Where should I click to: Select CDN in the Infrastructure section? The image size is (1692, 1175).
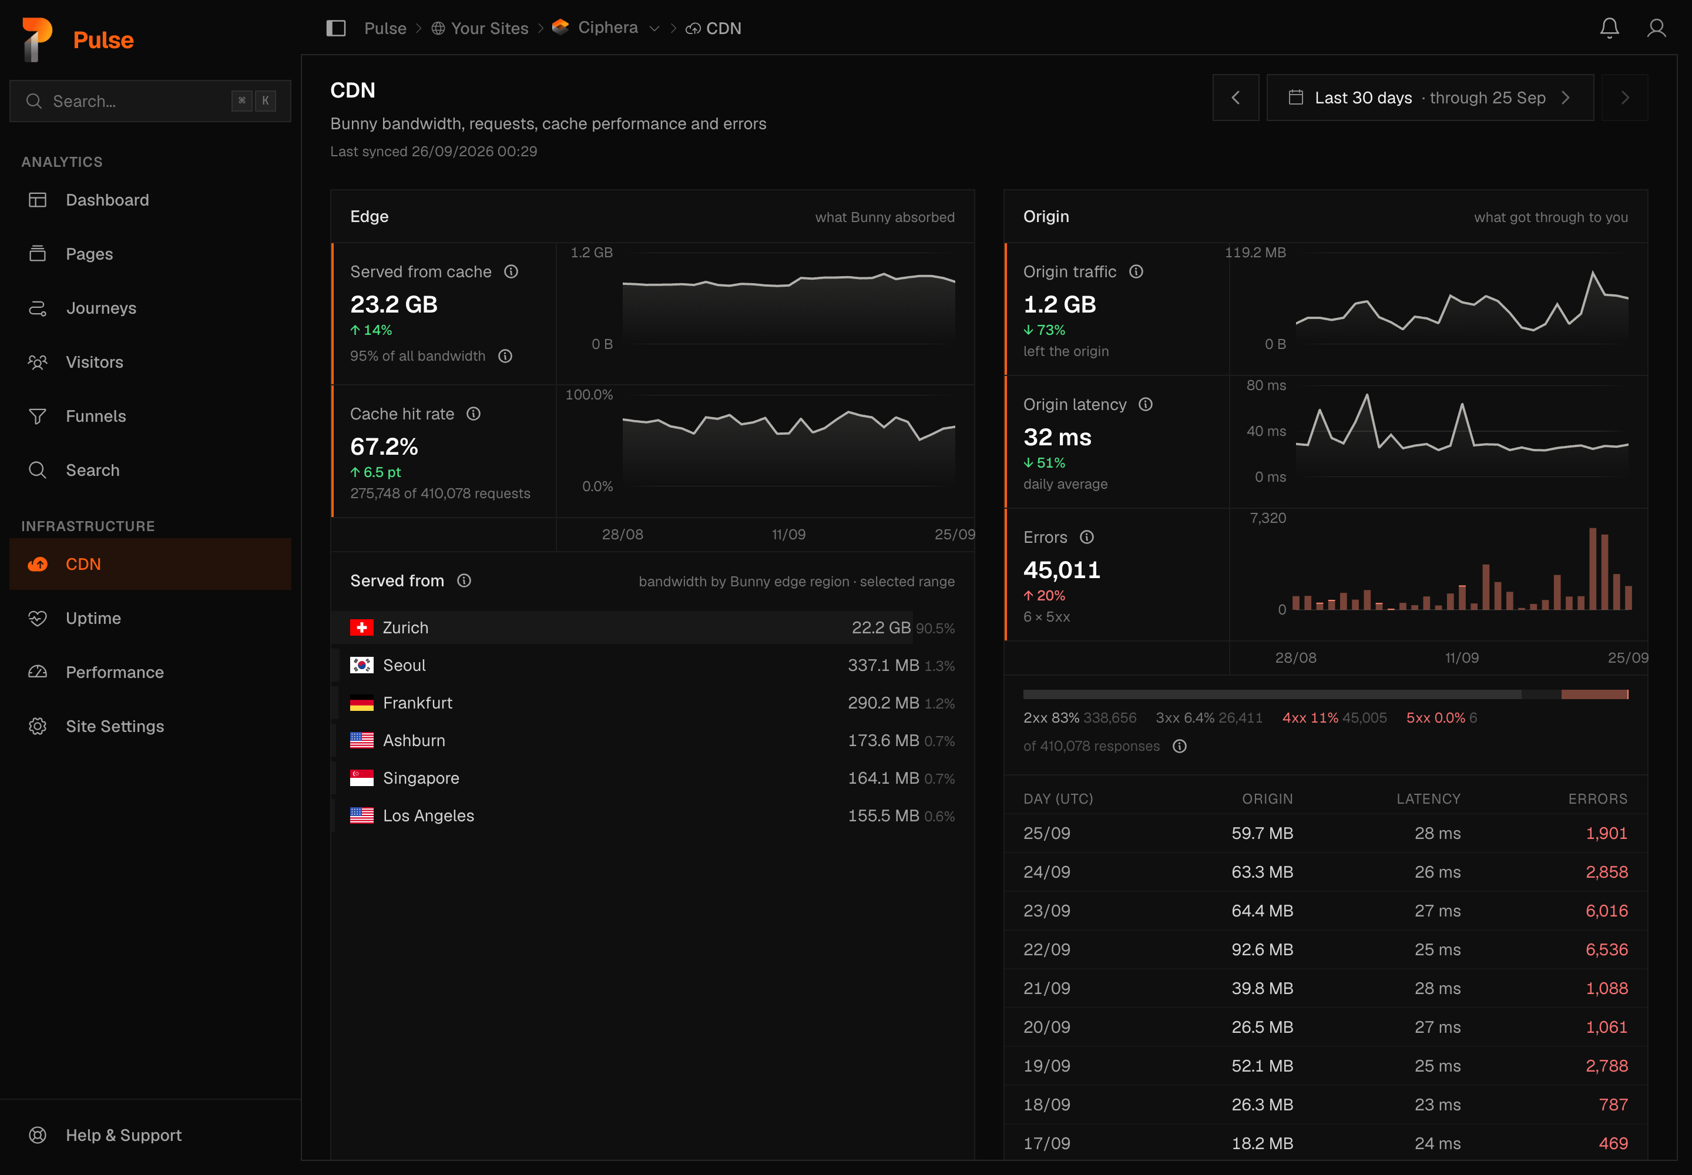click(150, 564)
